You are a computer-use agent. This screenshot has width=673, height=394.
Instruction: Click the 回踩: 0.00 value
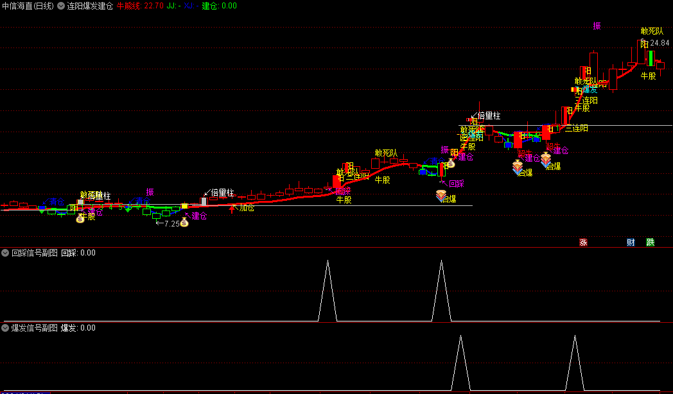point(78,253)
